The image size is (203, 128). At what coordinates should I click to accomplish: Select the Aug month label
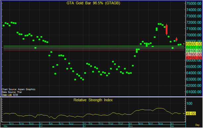130,126
